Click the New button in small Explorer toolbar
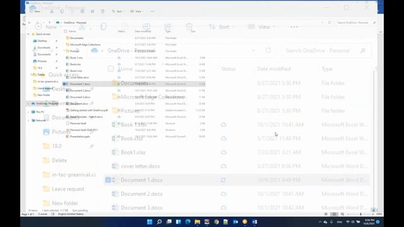404x227 pixels. 35,11
